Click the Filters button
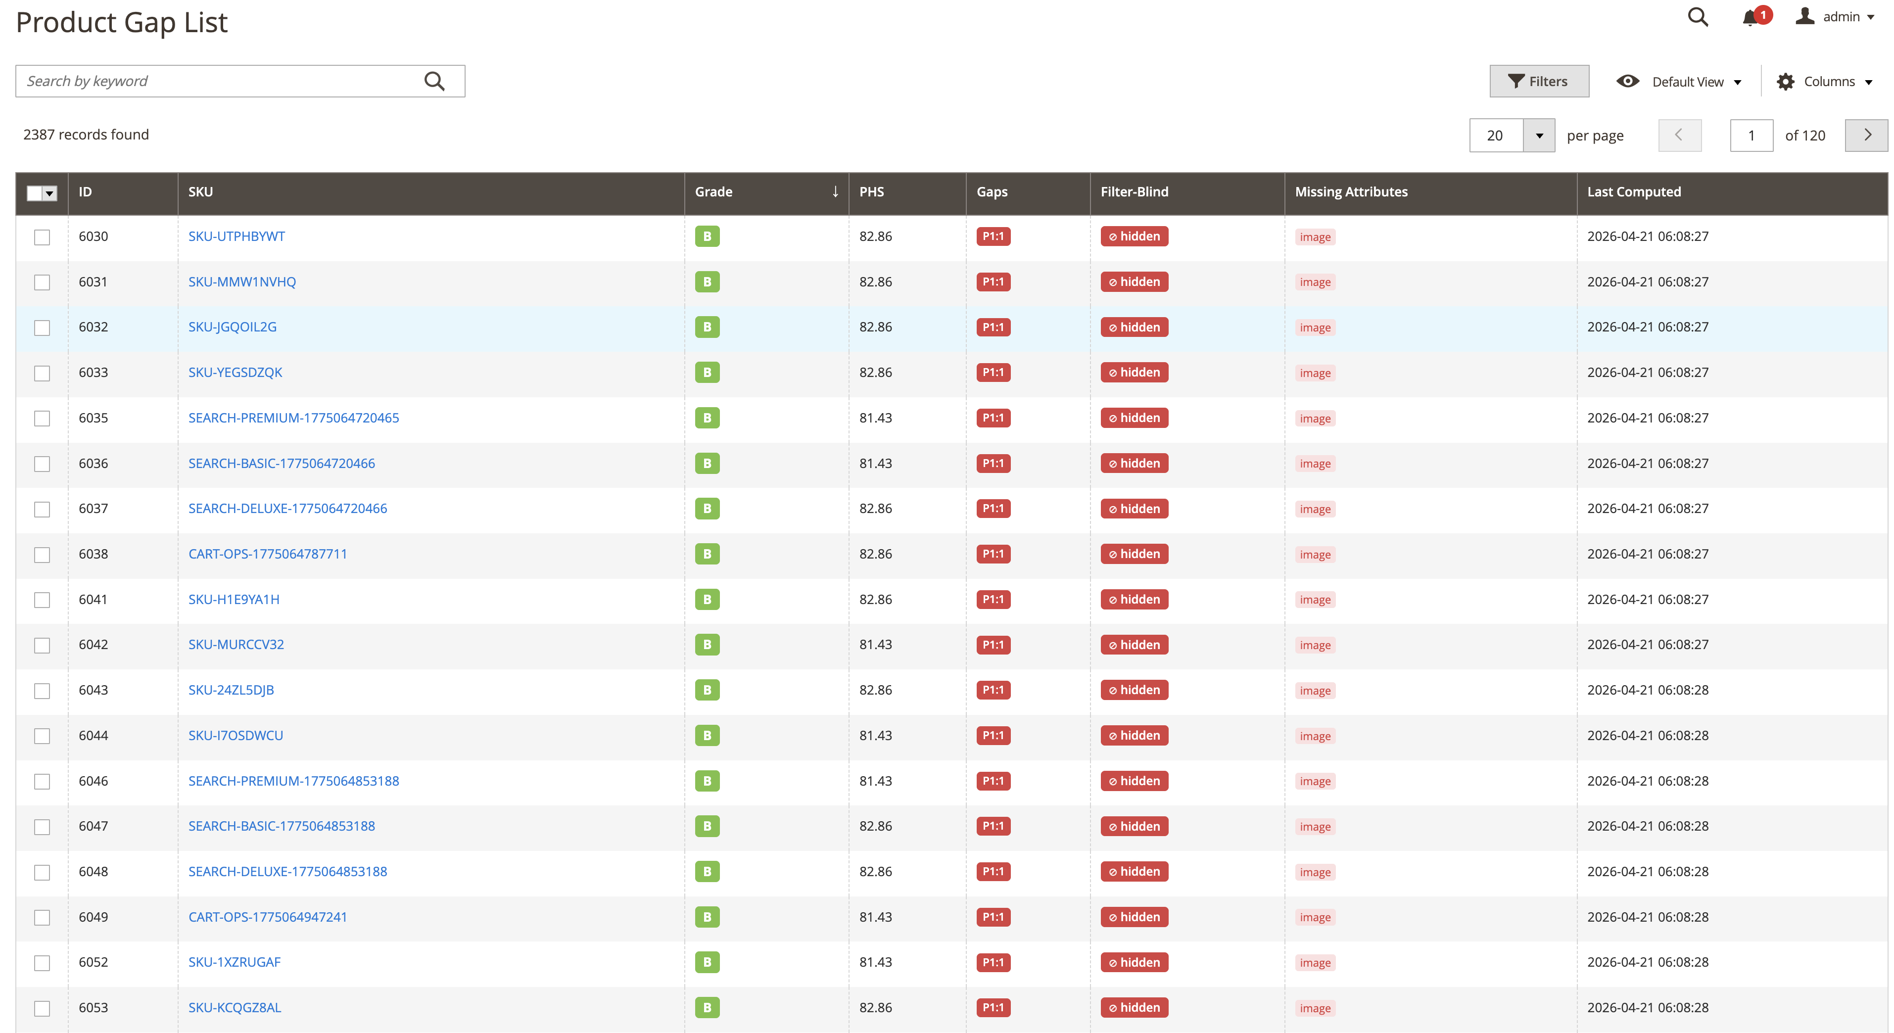 1539,81
